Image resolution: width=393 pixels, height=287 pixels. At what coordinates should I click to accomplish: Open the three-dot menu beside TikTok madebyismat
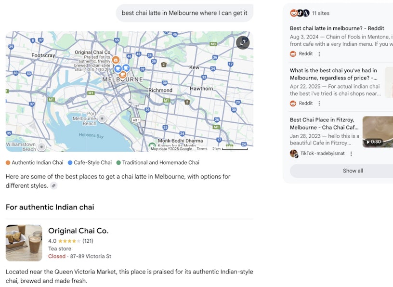pyautogui.click(x=351, y=154)
